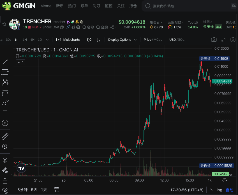238x195 pixels.
Task: Open chart settings hexagon icon
Action: point(233,40)
